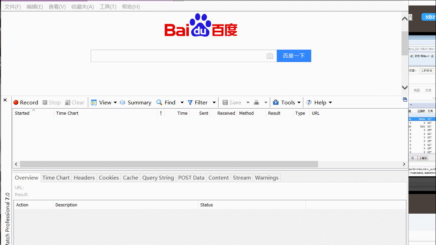The image size is (436, 245).
Task: Click the page scroll-up arrow
Action: click(x=405, y=19)
